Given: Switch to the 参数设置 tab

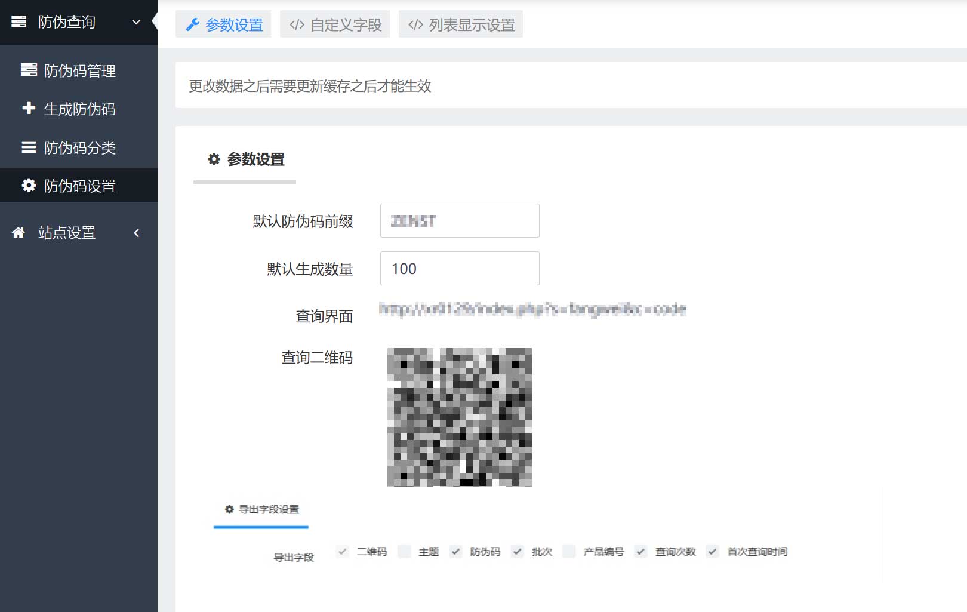Looking at the screenshot, I should [223, 24].
